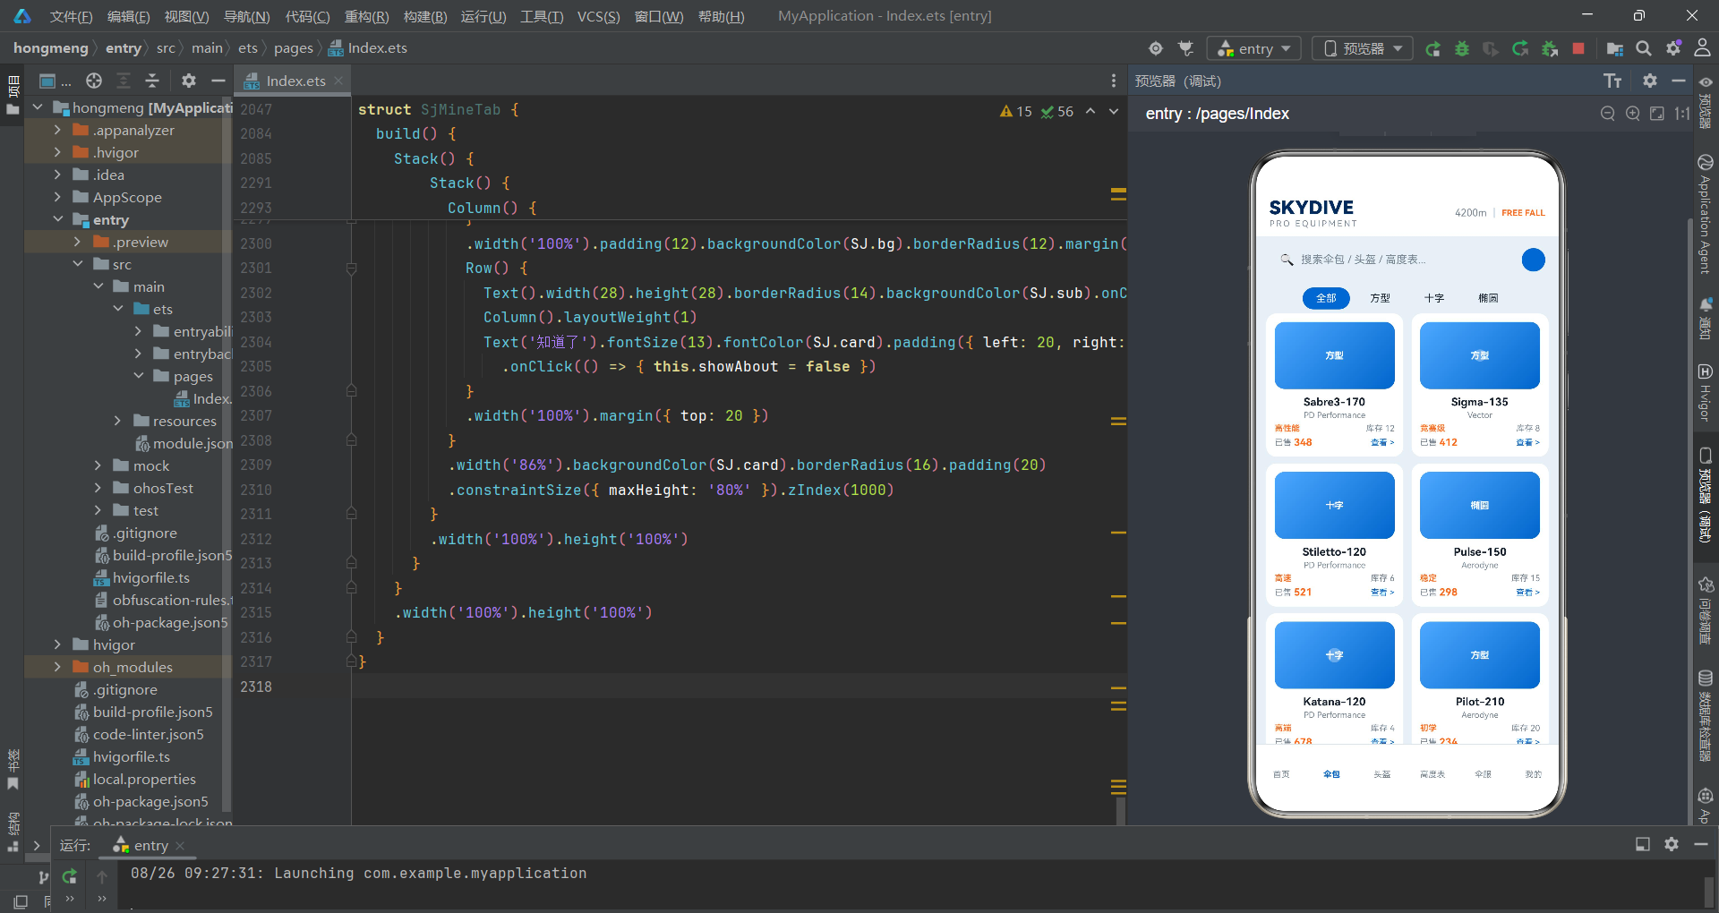
Task: Open the 运行(U) menu
Action: 483,16
